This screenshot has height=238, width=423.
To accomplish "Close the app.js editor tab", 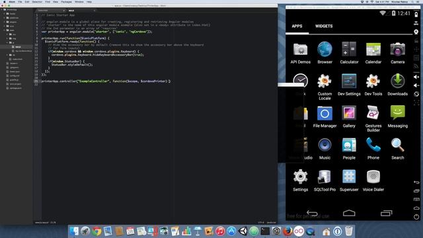I will [95, 11].
